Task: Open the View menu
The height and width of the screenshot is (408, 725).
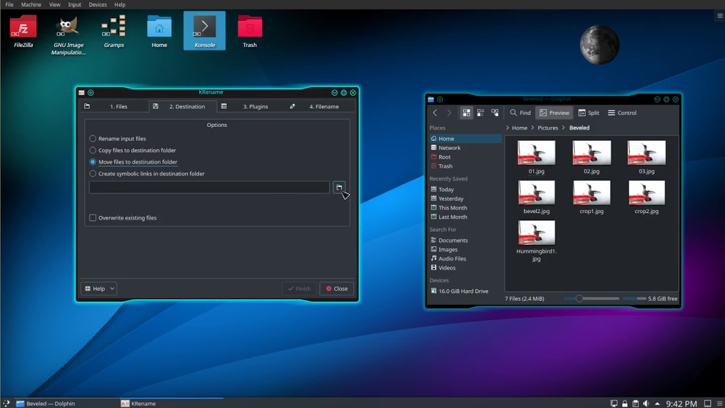Action: click(54, 5)
